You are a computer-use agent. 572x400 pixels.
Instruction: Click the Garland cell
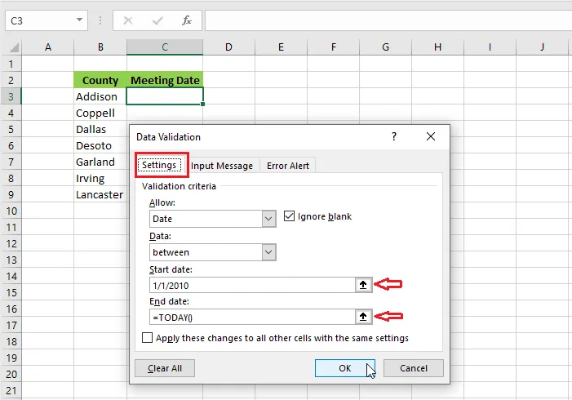100,162
